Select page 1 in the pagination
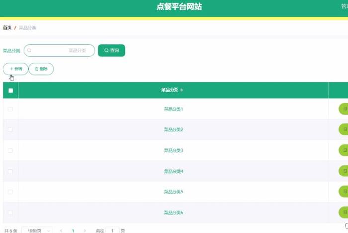 click(x=73, y=231)
